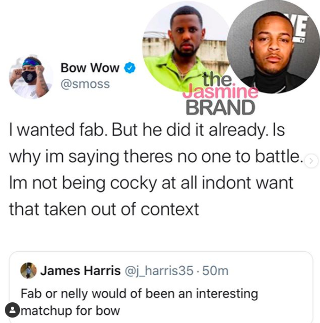The image size is (320, 323).
Task: Click the James Harris name in quoted tweet
Action: [x=80, y=270]
